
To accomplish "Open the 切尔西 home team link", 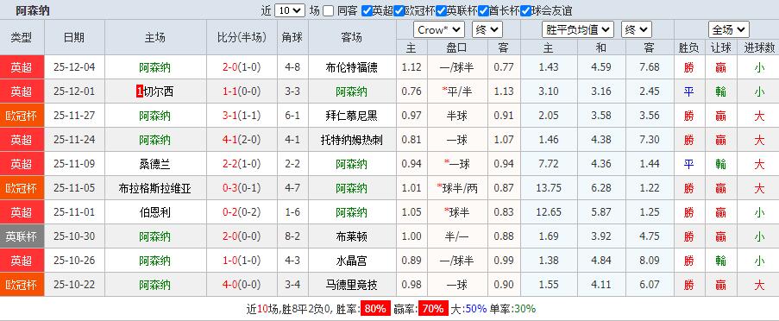I will coord(159,91).
